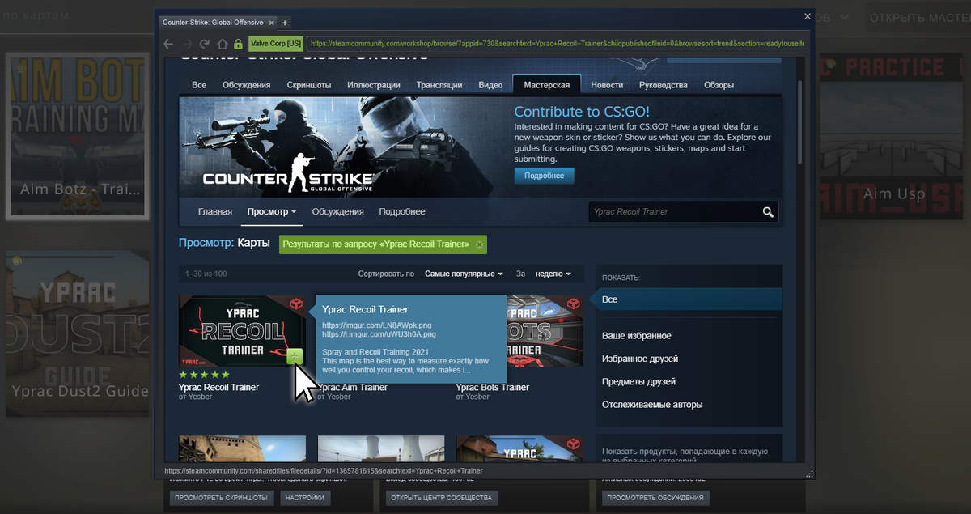Select «Избранное друзей» in the filter sidebar

(642, 358)
